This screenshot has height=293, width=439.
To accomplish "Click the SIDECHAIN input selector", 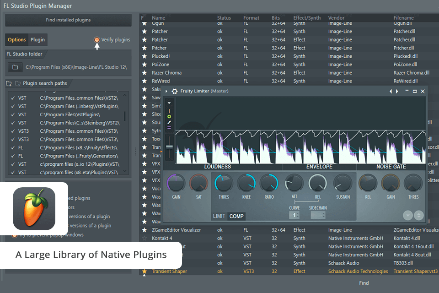I will pyautogui.click(x=318, y=215).
